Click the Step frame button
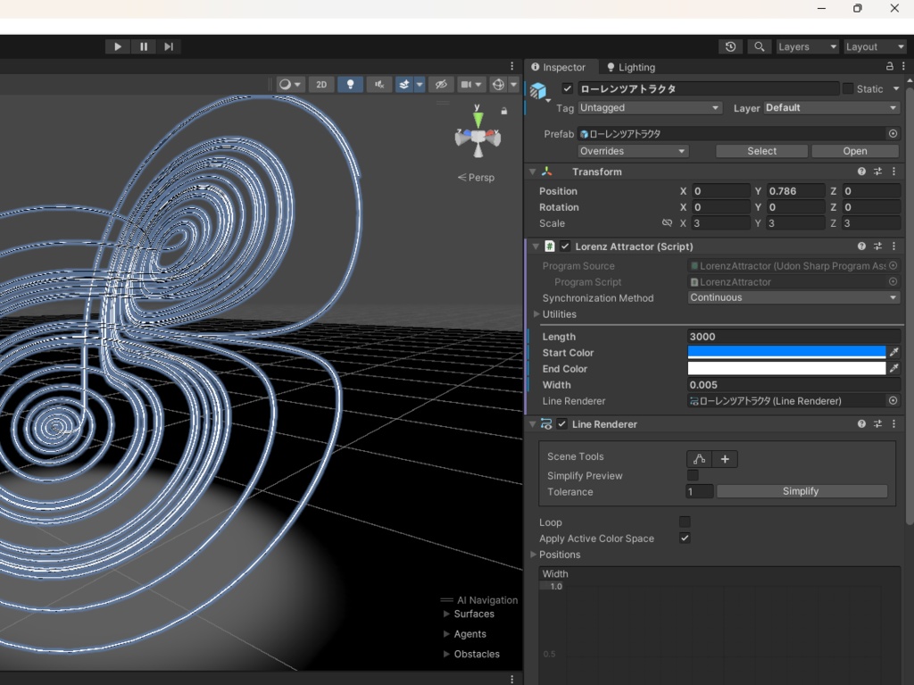Screen dimensions: 914x685 point(169,46)
